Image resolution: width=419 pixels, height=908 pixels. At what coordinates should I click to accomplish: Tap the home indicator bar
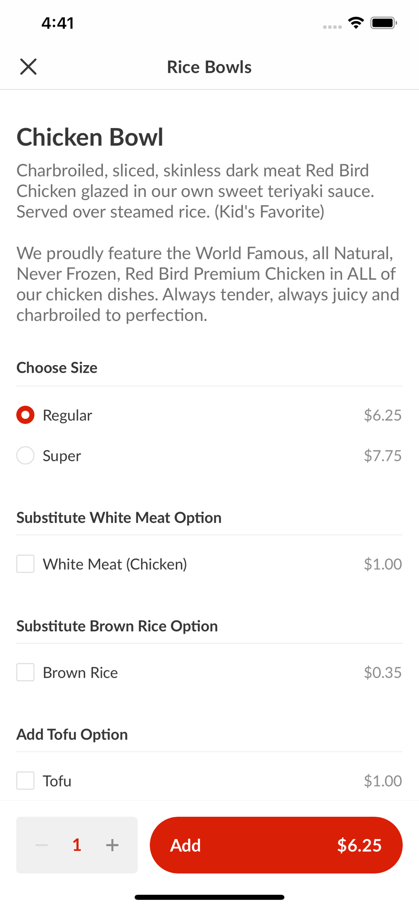pyautogui.click(x=209, y=897)
